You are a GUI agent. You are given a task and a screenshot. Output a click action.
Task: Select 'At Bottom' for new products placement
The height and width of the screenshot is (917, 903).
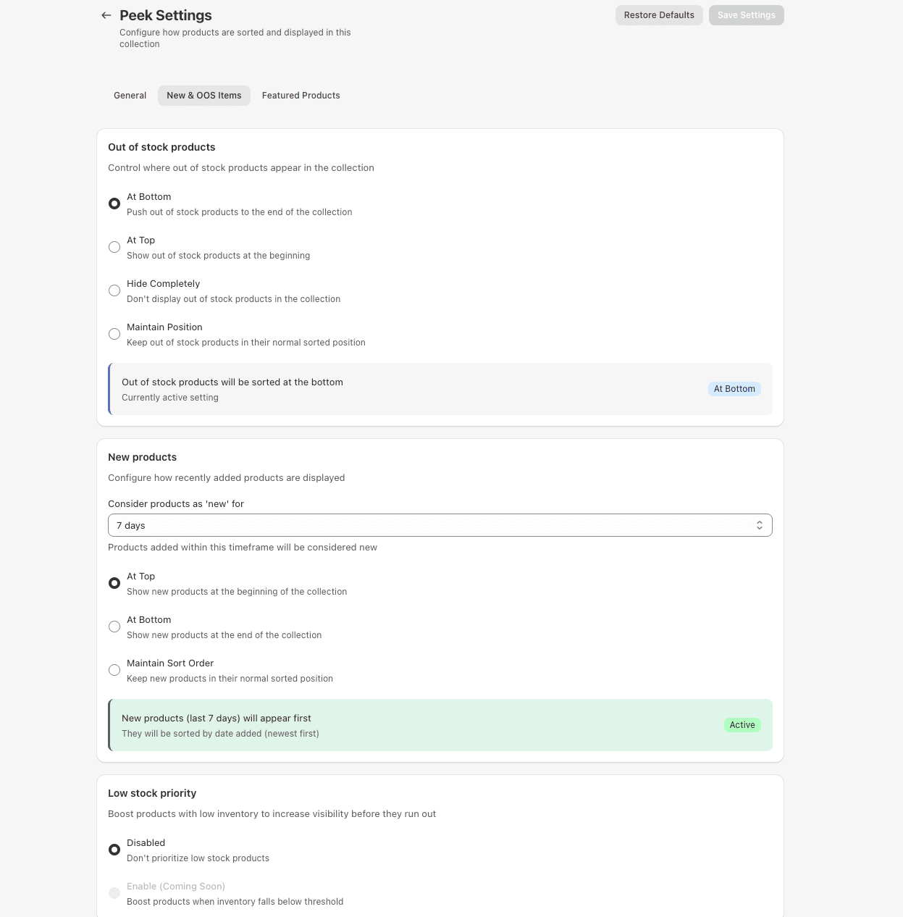click(114, 627)
